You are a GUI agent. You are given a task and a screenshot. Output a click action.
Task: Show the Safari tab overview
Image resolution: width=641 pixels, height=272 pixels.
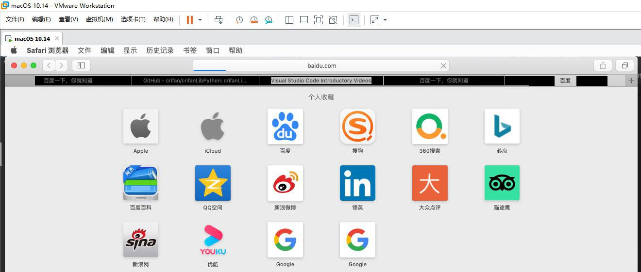click(x=625, y=65)
